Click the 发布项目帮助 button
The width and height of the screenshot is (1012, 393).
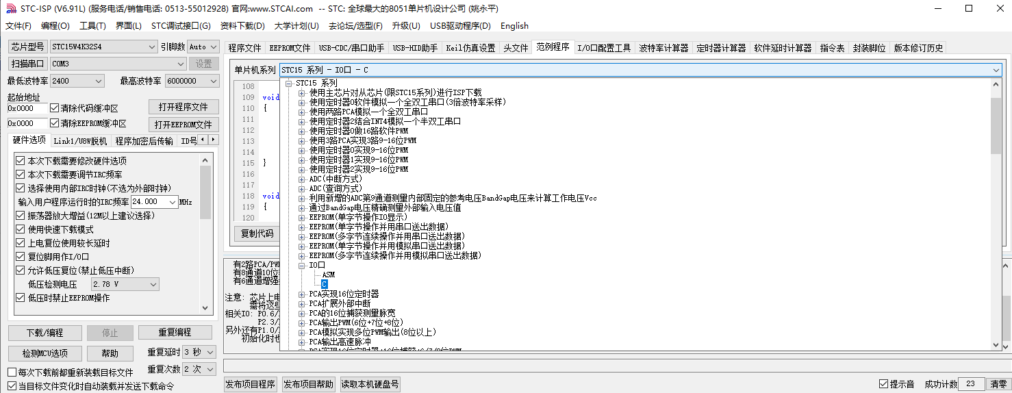tap(309, 384)
